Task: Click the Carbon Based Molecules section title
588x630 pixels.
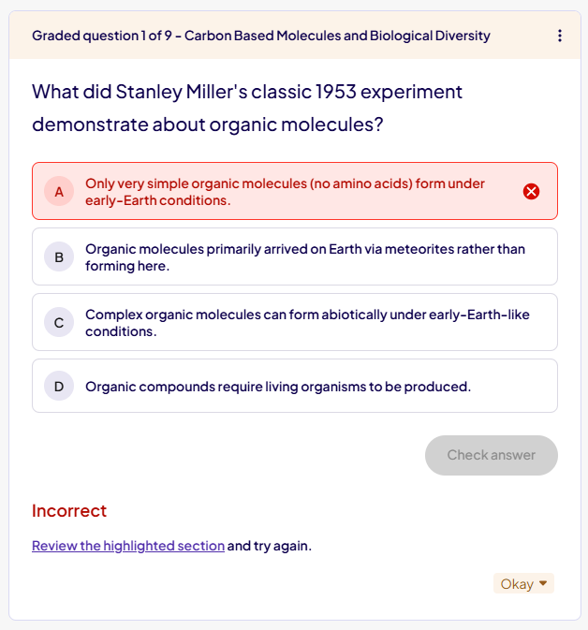Action: (337, 36)
